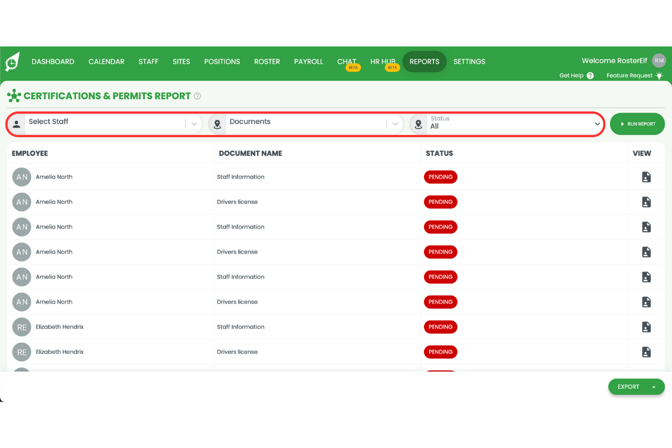View Elizabeth Hendrix's Staff Information document icon

(x=646, y=326)
